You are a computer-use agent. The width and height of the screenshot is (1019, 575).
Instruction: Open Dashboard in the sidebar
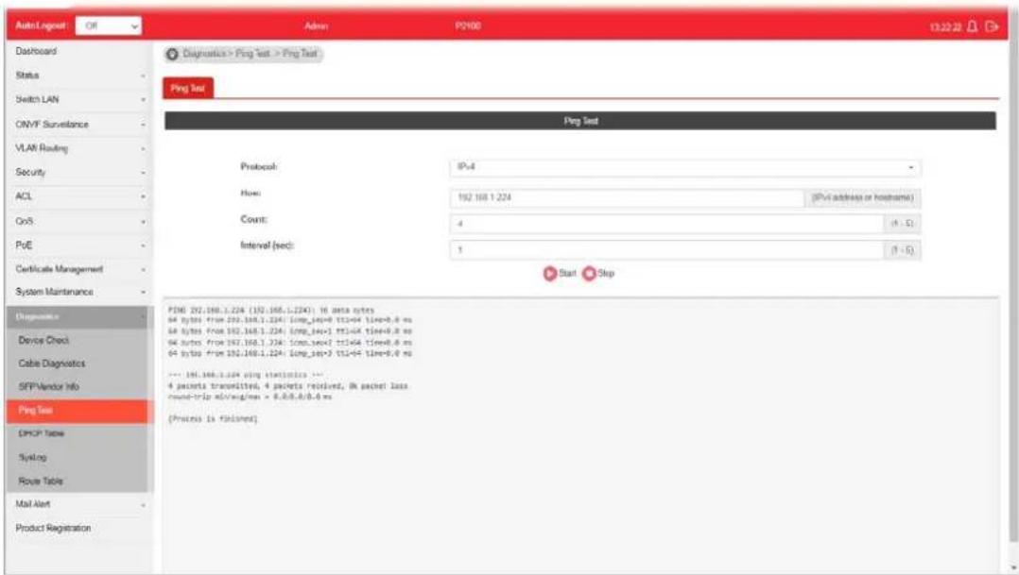(78, 51)
